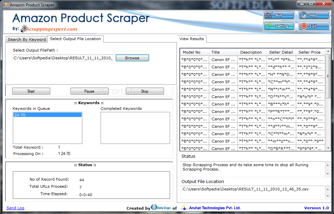
Task: Click the results grid vertical scrollbar thumb
Action: point(328,76)
